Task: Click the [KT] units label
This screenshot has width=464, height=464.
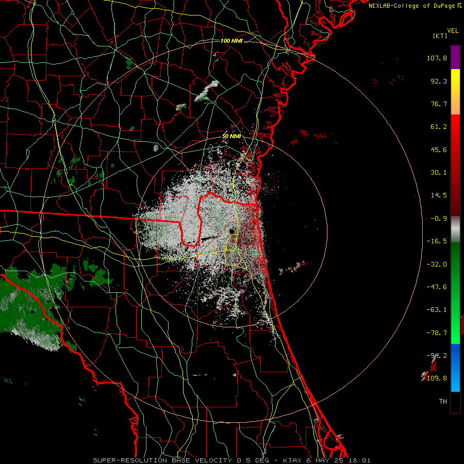Action: click(440, 36)
